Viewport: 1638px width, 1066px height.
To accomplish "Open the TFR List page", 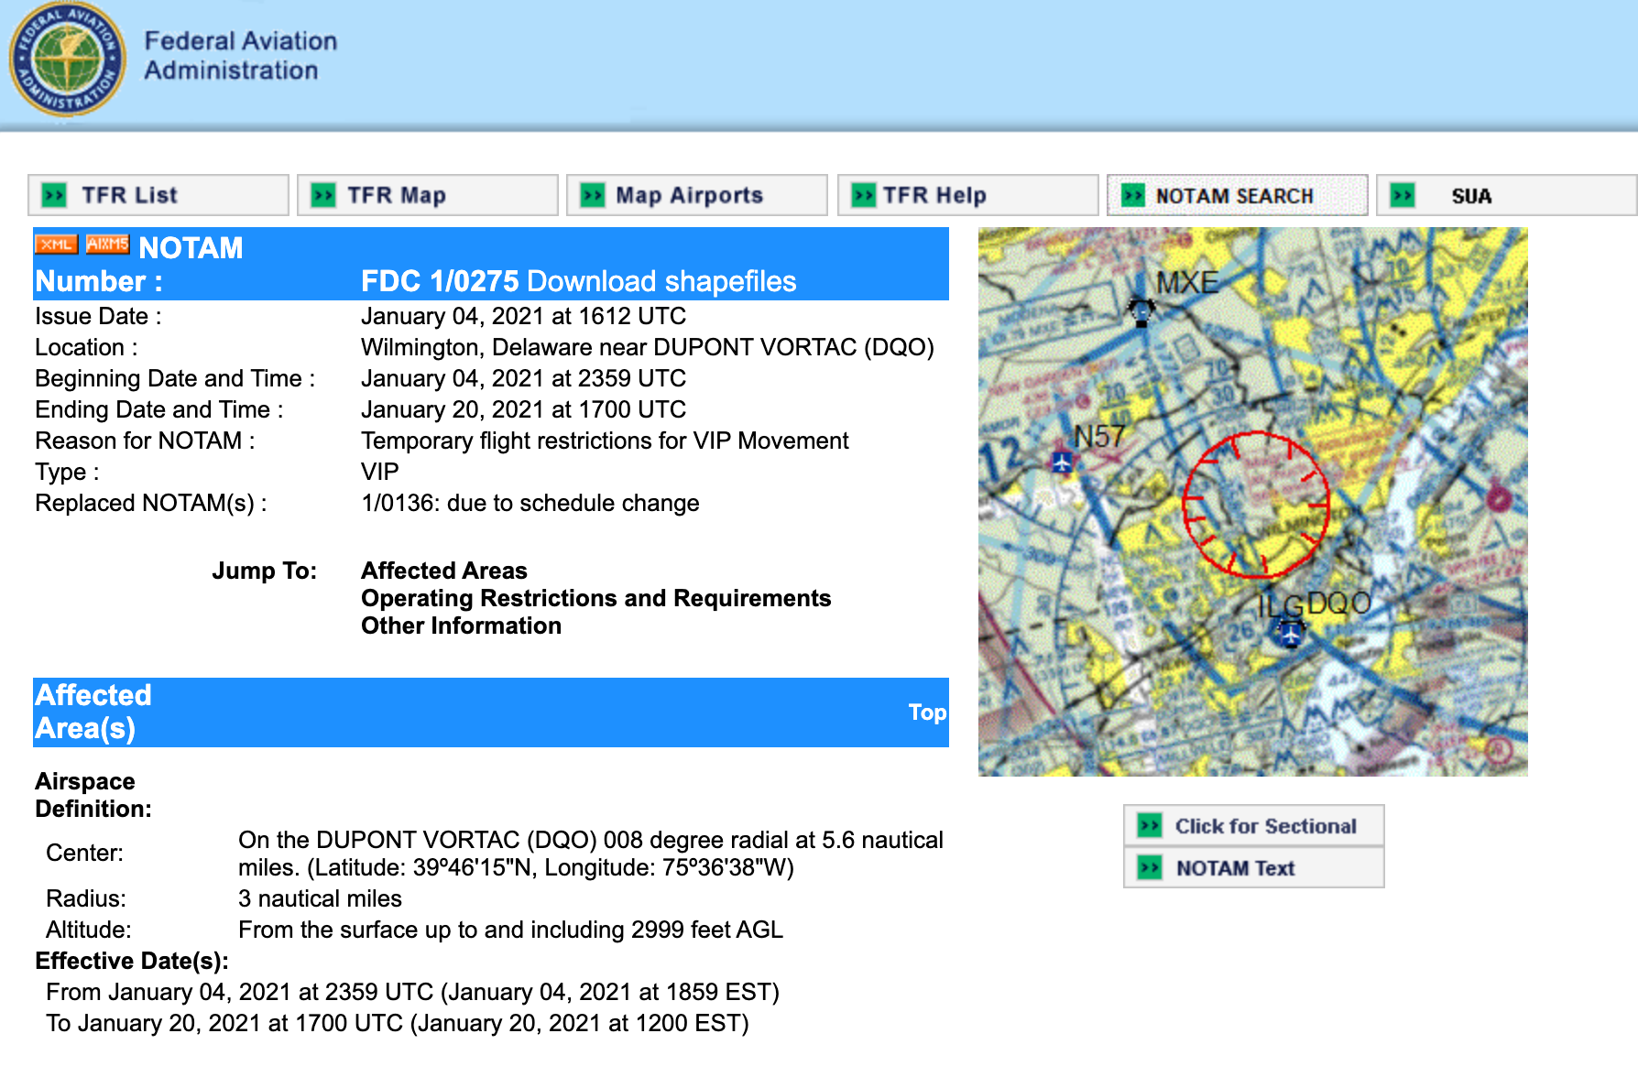I will point(158,195).
